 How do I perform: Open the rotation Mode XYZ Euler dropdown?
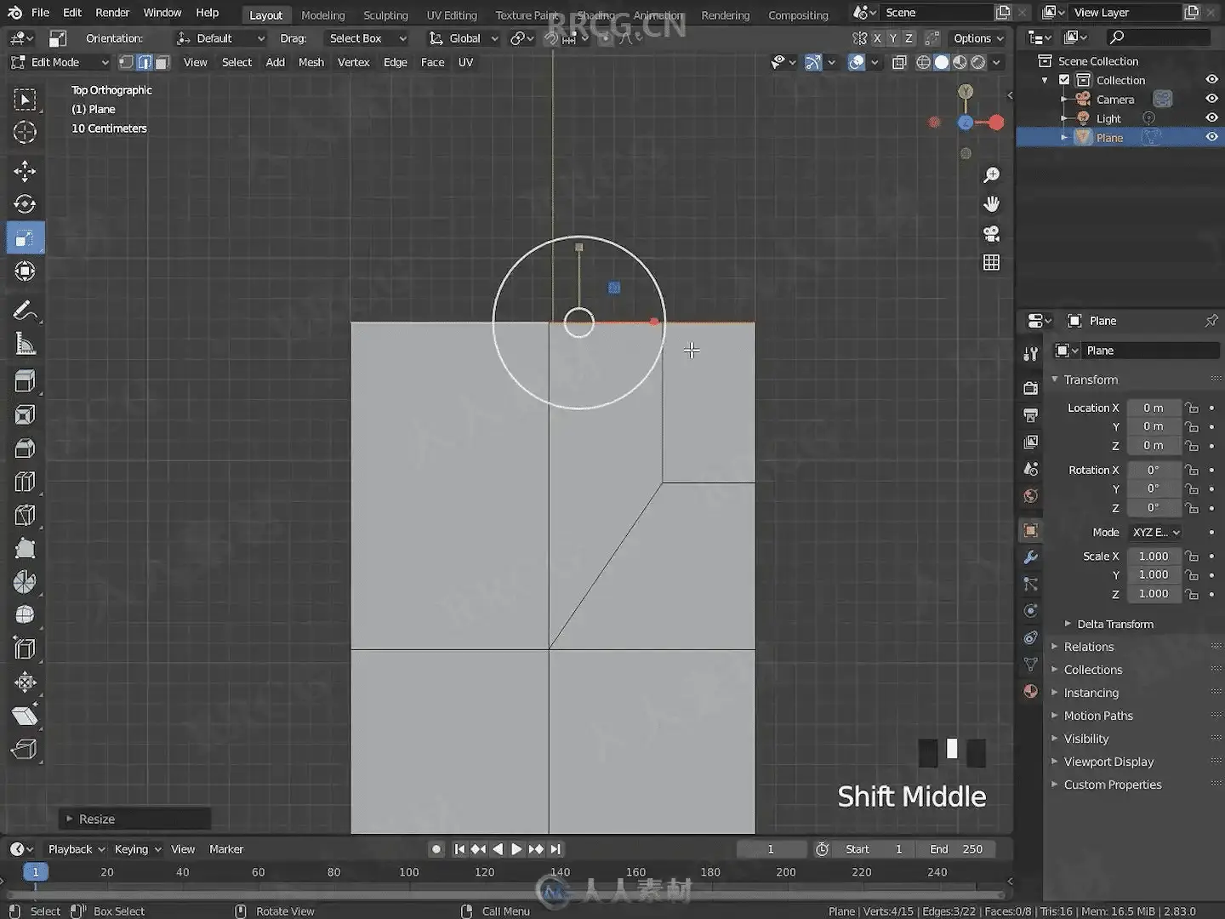(x=1155, y=532)
